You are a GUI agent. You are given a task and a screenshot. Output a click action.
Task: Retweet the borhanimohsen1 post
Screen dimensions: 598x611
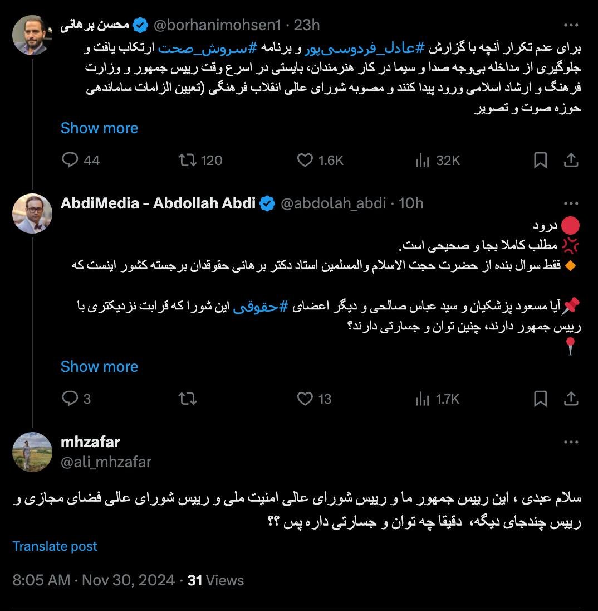click(187, 161)
